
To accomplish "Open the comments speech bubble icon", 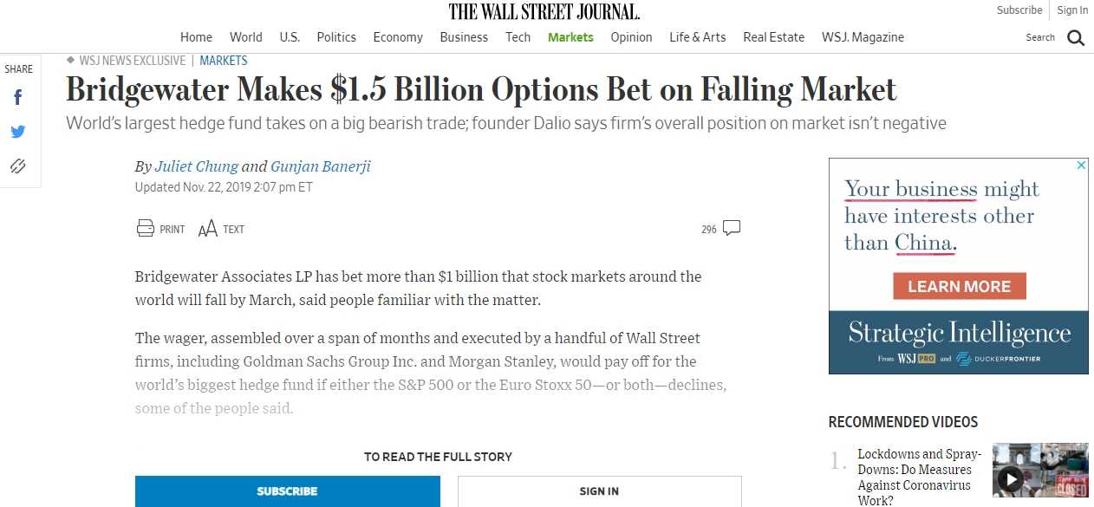I will [x=731, y=229].
